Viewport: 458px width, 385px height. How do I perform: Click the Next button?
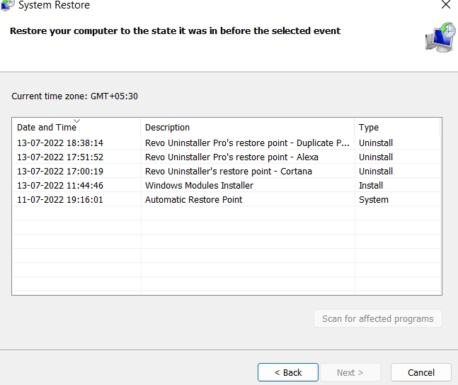tap(350, 372)
